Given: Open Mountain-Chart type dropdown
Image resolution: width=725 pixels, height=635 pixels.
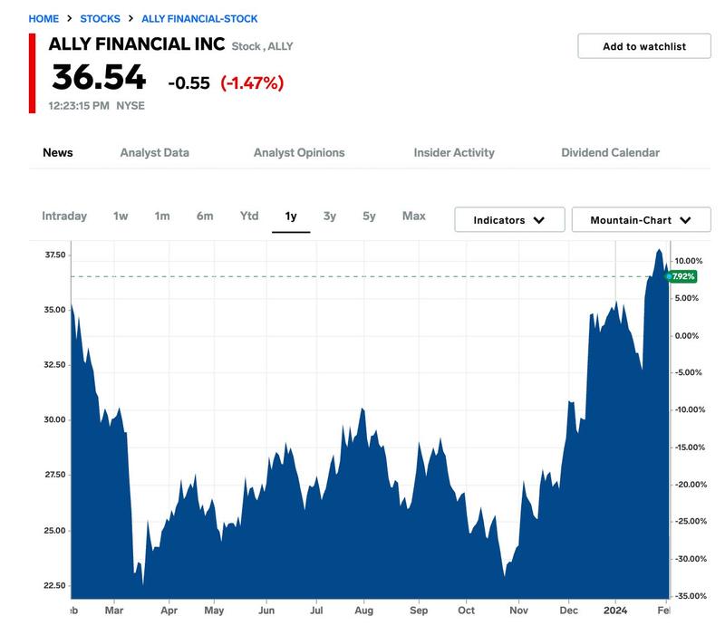Looking at the screenshot, I should 641,220.
